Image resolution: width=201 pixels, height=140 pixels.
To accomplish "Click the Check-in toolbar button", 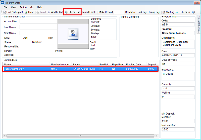I will [x=185, y=12].
